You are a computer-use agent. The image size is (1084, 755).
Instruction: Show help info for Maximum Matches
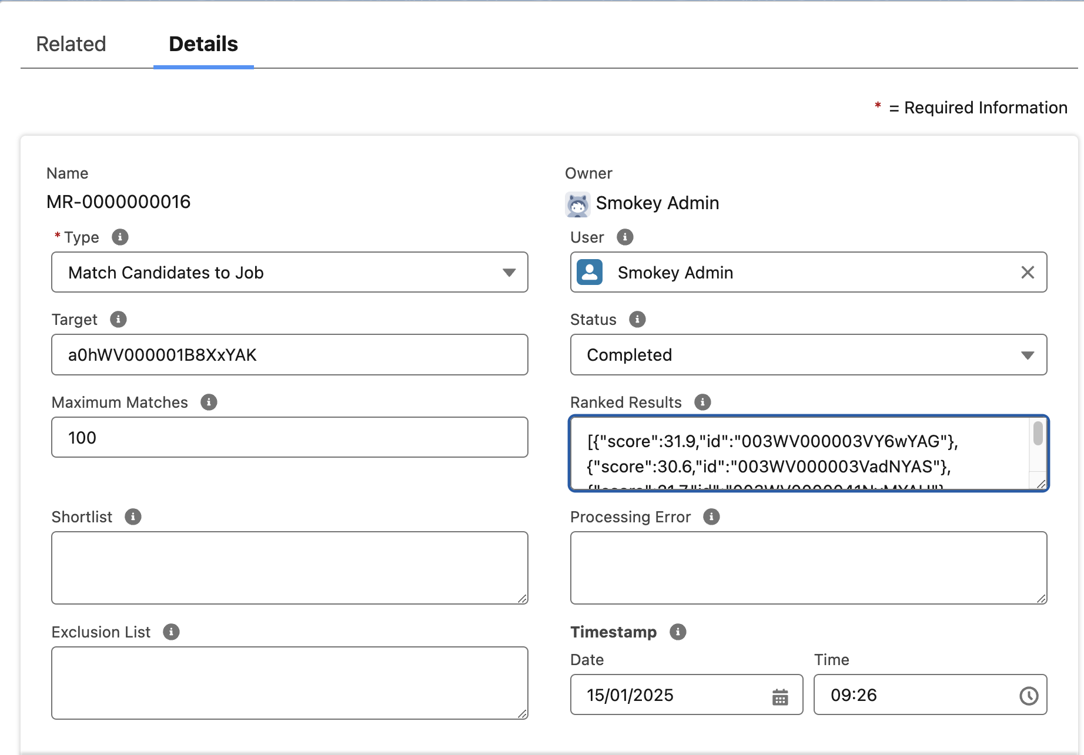(x=209, y=402)
